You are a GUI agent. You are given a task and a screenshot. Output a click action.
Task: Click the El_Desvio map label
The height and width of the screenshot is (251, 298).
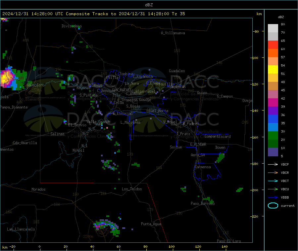pyautogui.click(x=77, y=125)
